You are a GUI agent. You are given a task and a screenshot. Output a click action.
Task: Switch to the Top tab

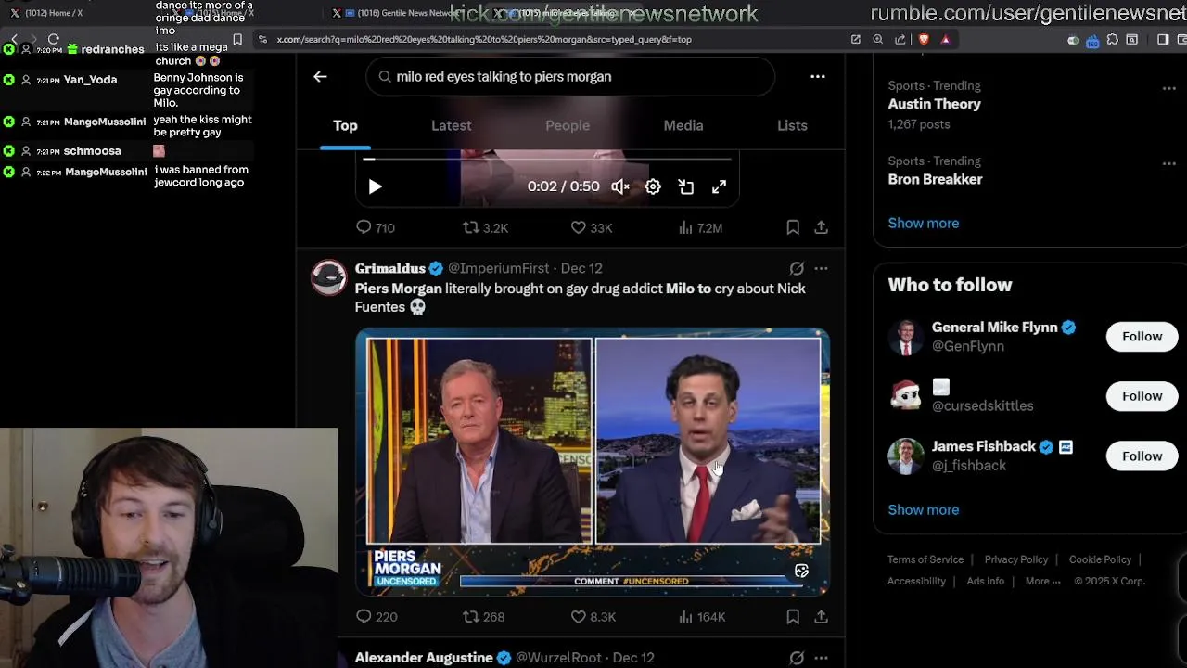345,125
